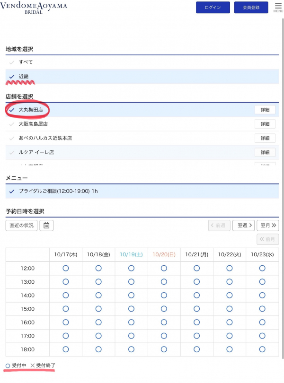Choose 18:00 availability on 10/23 (Wed)

(262, 349)
